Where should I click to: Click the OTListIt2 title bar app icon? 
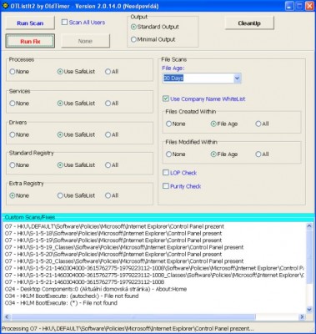tap(5, 6)
